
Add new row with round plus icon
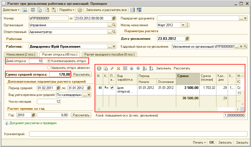pos(99,68)
